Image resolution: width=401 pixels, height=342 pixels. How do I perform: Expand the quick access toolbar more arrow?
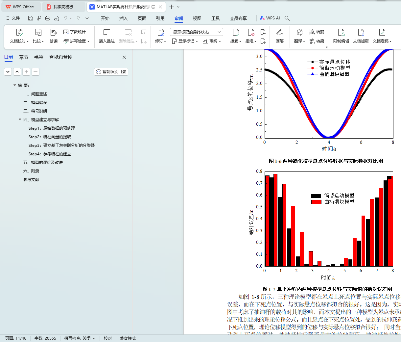[87, 18]
